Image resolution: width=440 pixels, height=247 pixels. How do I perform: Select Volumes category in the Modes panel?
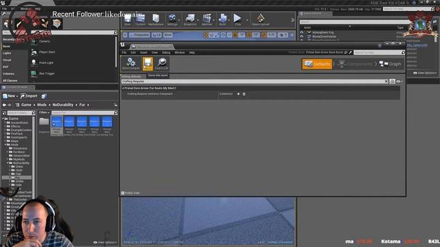(x=8, y=73)
